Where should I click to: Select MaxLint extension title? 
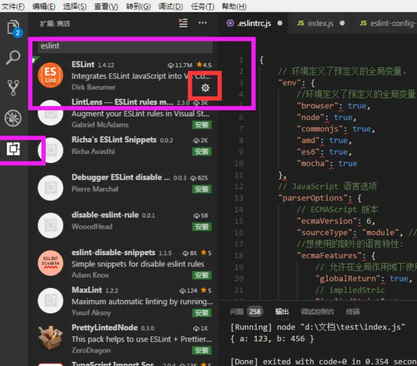pos(87,290)
